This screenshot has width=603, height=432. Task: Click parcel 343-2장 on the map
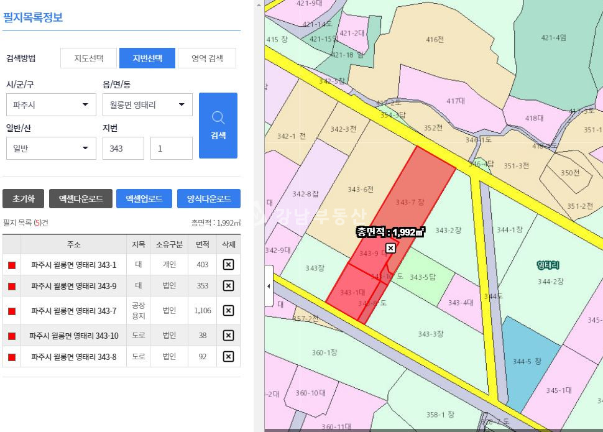[x=448, y=230]
